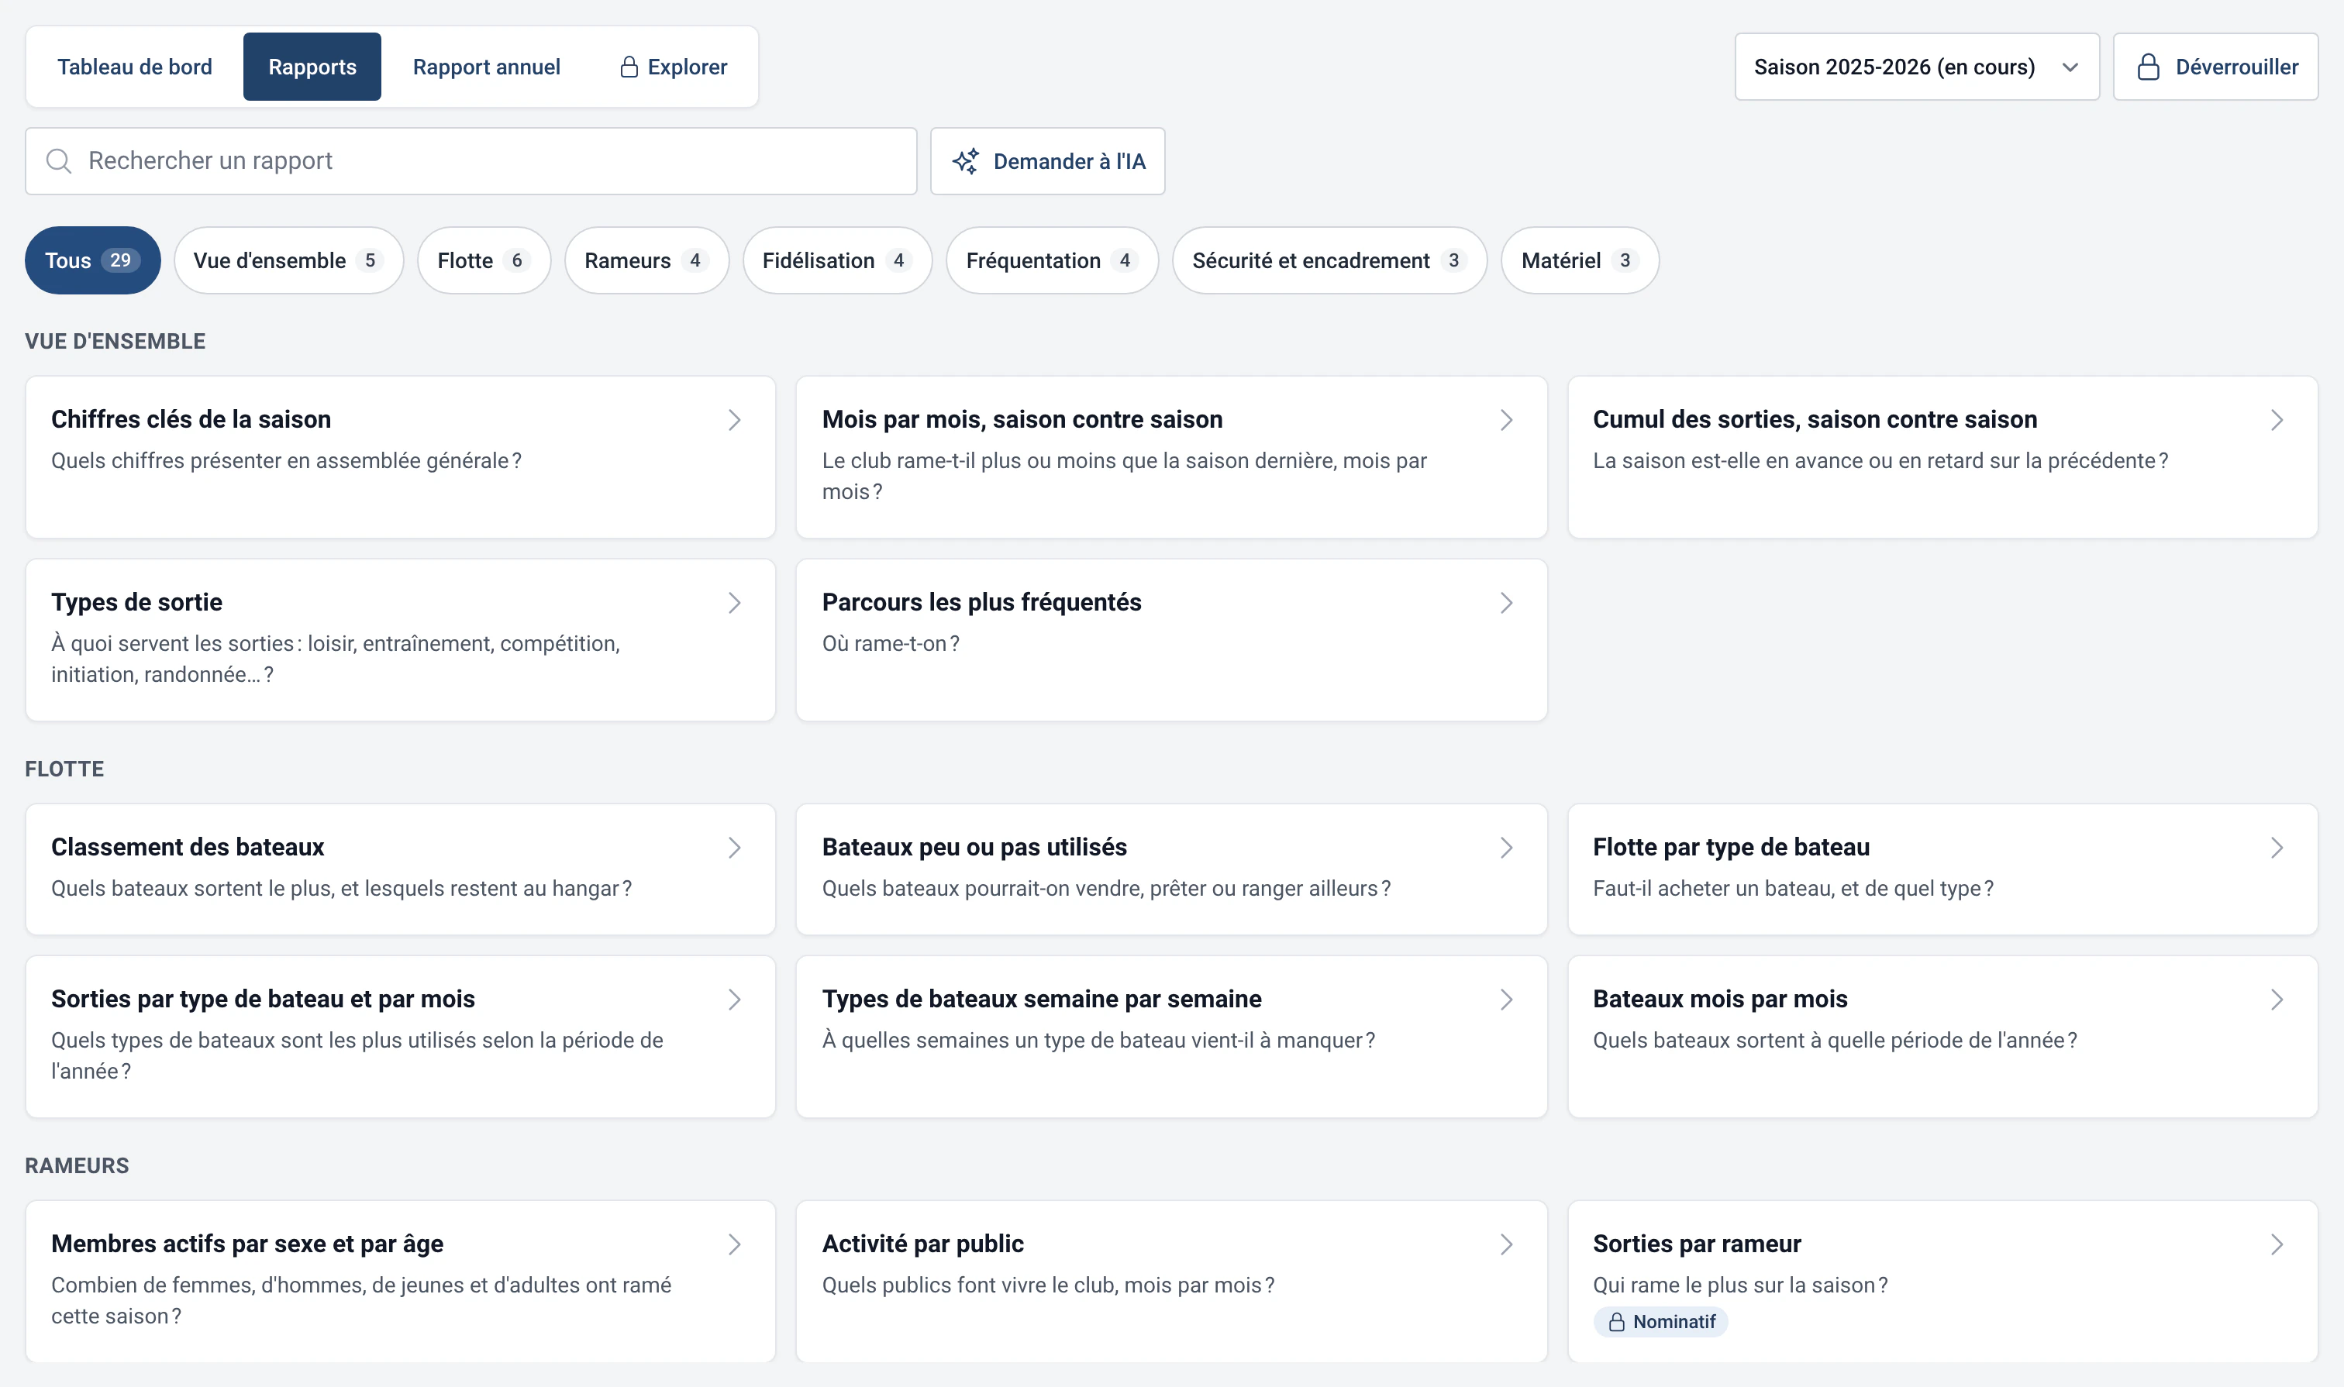Screen dimensions: 2344x1387
Task: Open 'Activité par public' report title
Action: pyautogui.click(x=922, y=1244)
